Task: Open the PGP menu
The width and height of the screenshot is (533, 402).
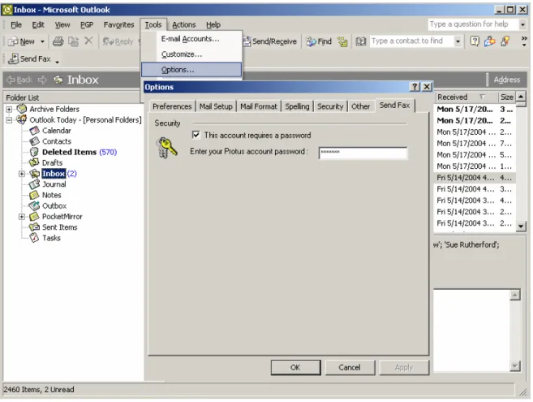Action: coord(87,24)
